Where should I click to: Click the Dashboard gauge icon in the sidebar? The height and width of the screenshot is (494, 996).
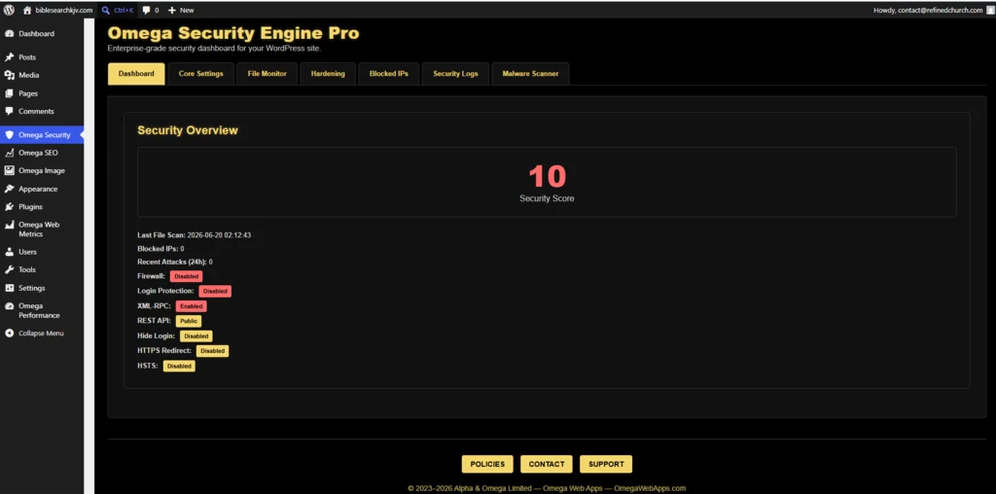click(9, 34)
